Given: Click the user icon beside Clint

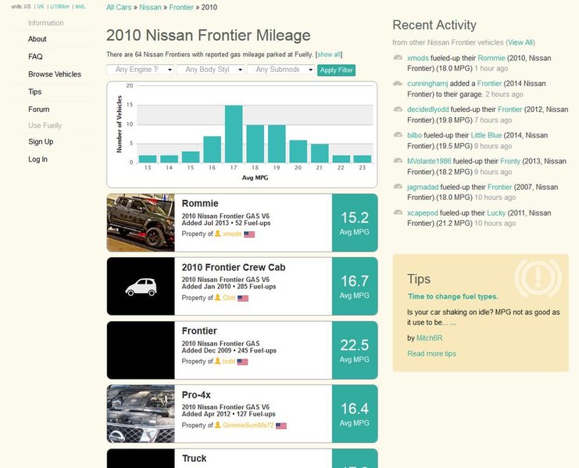Looking at the screenshot, I should pos(218,297).
